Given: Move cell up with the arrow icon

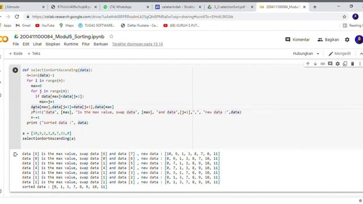Looking at the screenshot, I should [307, 64].
